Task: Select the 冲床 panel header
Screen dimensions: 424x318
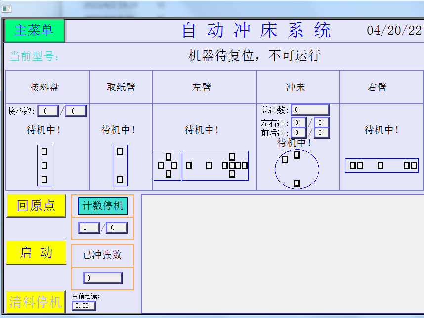Action: point(298,86)
